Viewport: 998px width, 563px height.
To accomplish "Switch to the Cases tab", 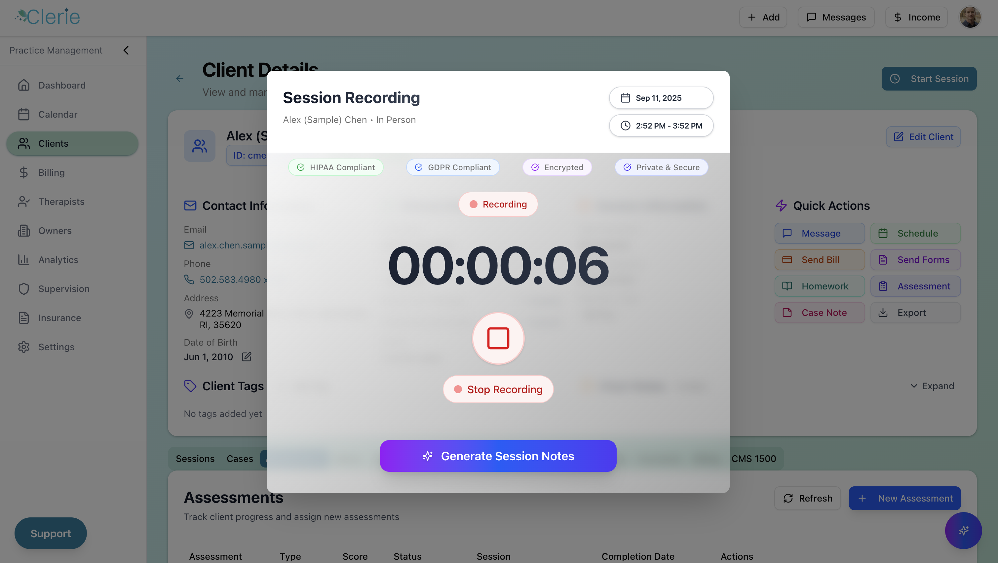I will point(240,458).
